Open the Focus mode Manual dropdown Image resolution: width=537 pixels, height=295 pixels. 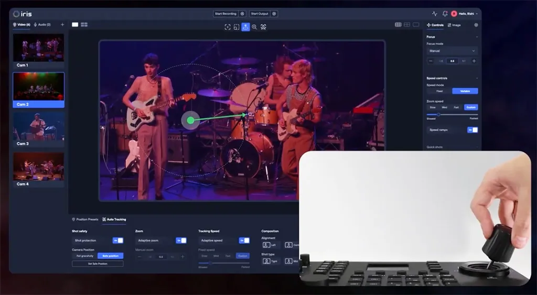[452, 51]
